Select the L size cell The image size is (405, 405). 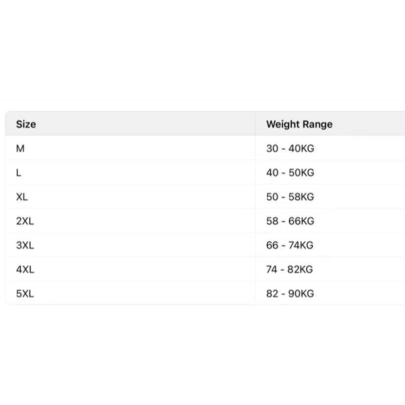click(19, 172)
